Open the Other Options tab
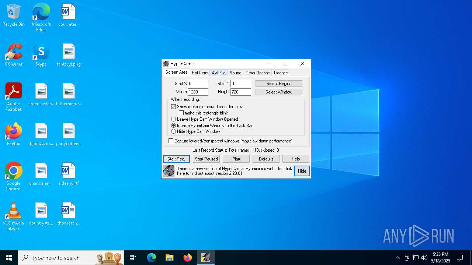This screenshot has height=265, width=472. click(x=257, y=73)
